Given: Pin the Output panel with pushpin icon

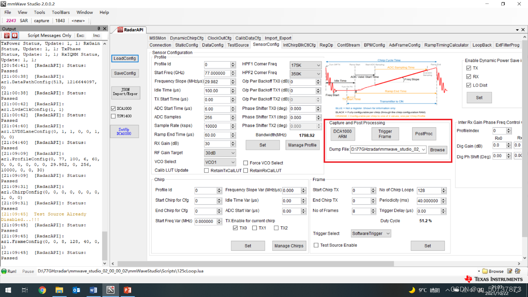Looking at the screenshot, I should 99,29.
